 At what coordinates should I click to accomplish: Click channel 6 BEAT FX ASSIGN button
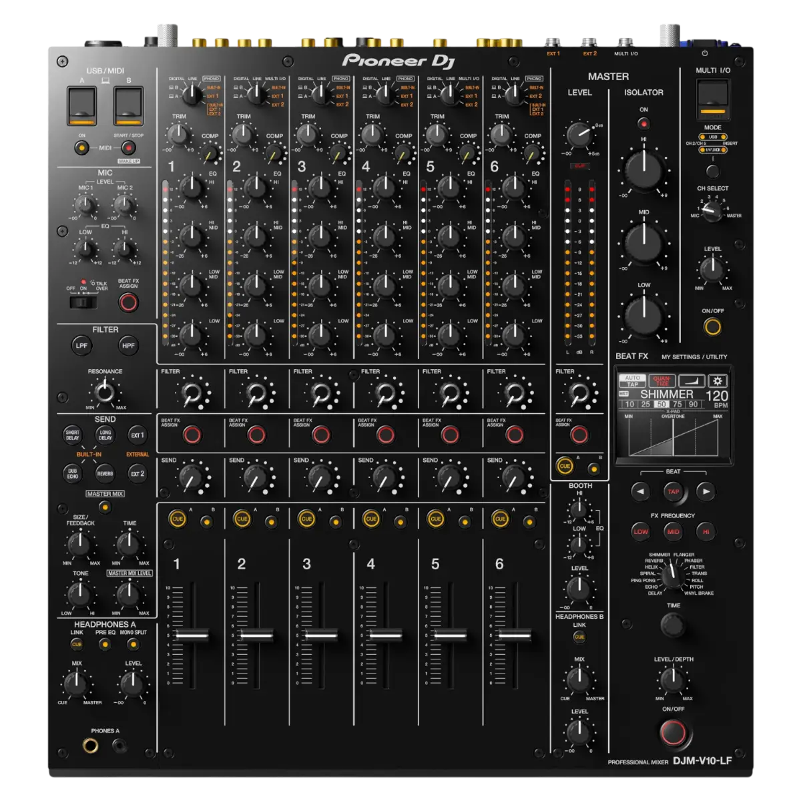[515, 435]
